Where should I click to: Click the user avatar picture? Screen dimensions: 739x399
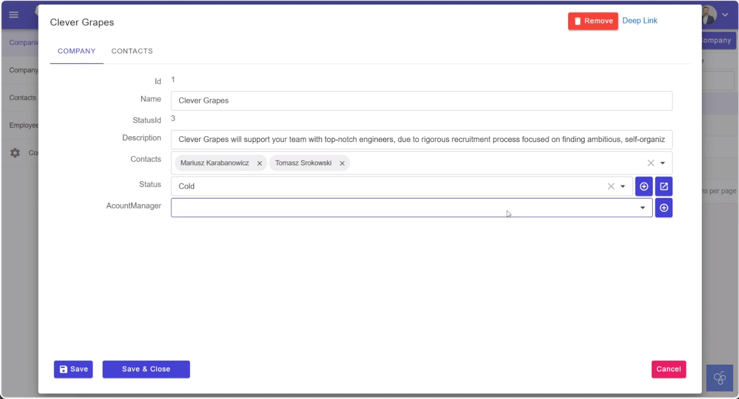click(709, 15)
